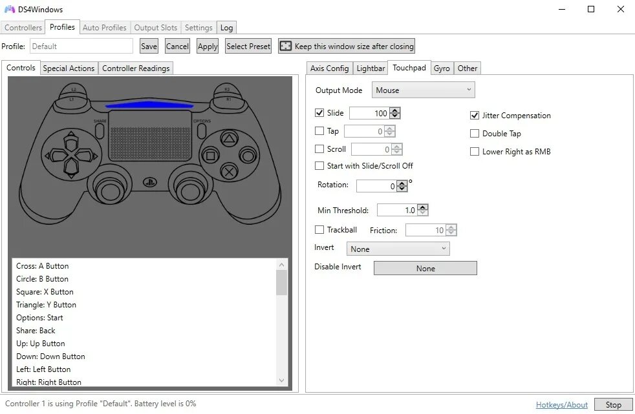Click the D-pad Left arrow on controller
The image size is (635, 414).
tap(56, 155)
